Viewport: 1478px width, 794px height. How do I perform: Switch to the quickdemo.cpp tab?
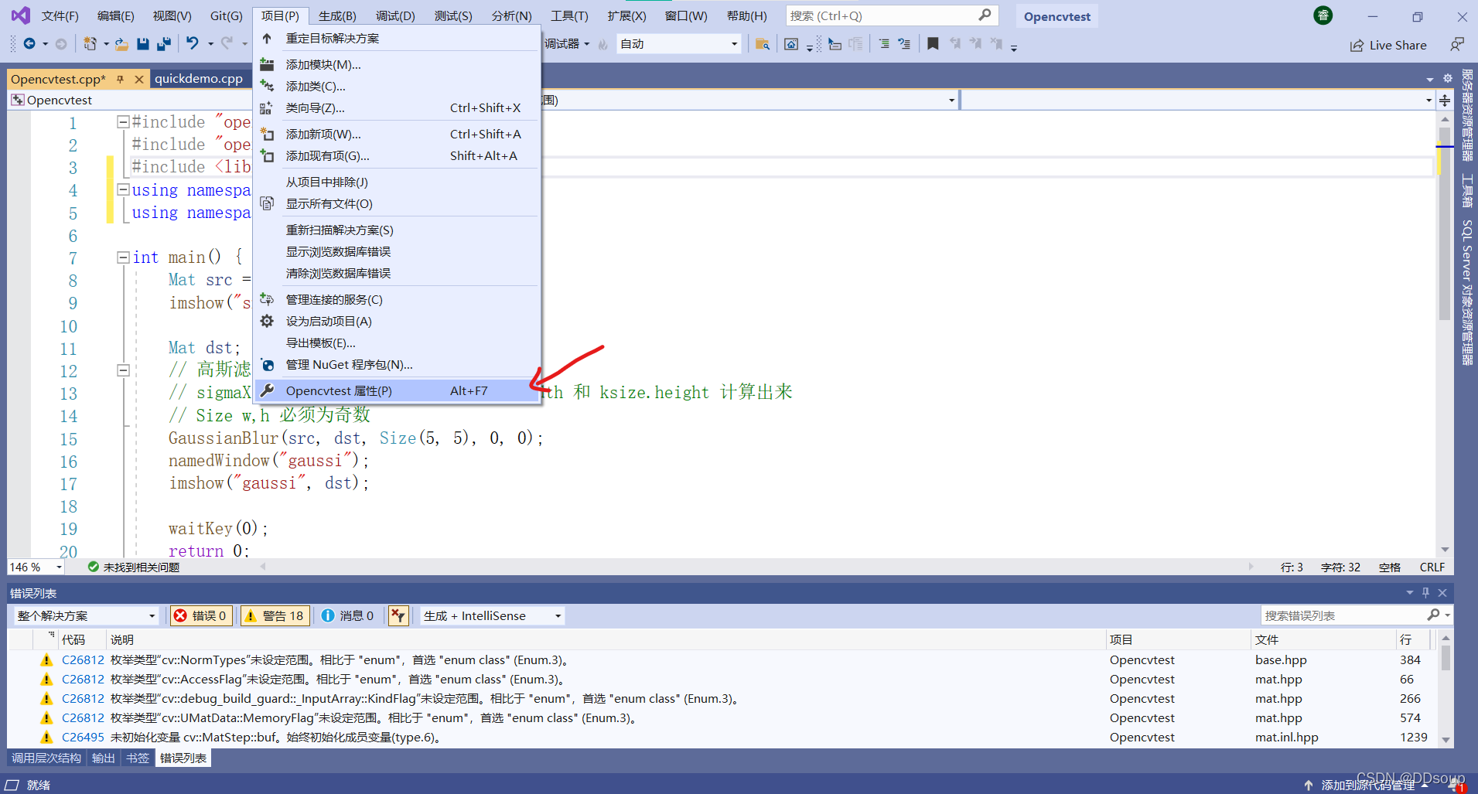tap(199, 79)
